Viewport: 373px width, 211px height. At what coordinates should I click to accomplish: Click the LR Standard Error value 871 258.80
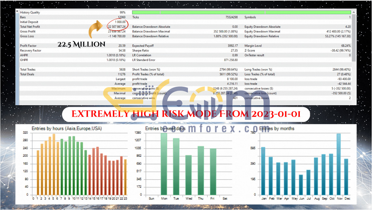click(231, 60)
